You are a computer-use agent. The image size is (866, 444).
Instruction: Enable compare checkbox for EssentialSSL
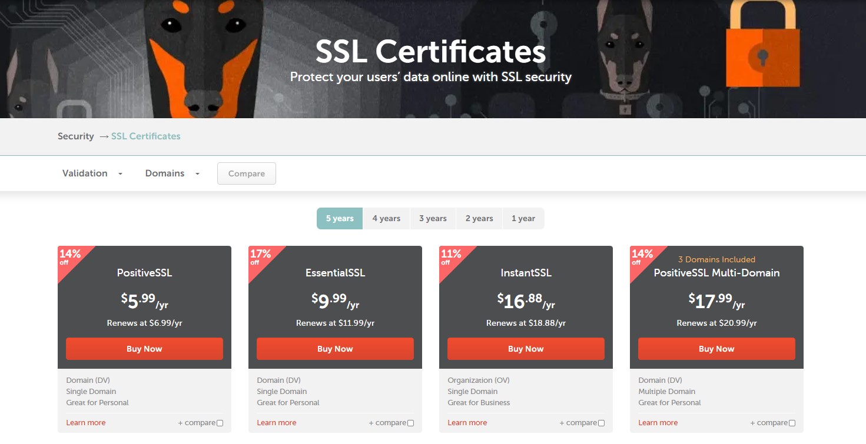410,423
